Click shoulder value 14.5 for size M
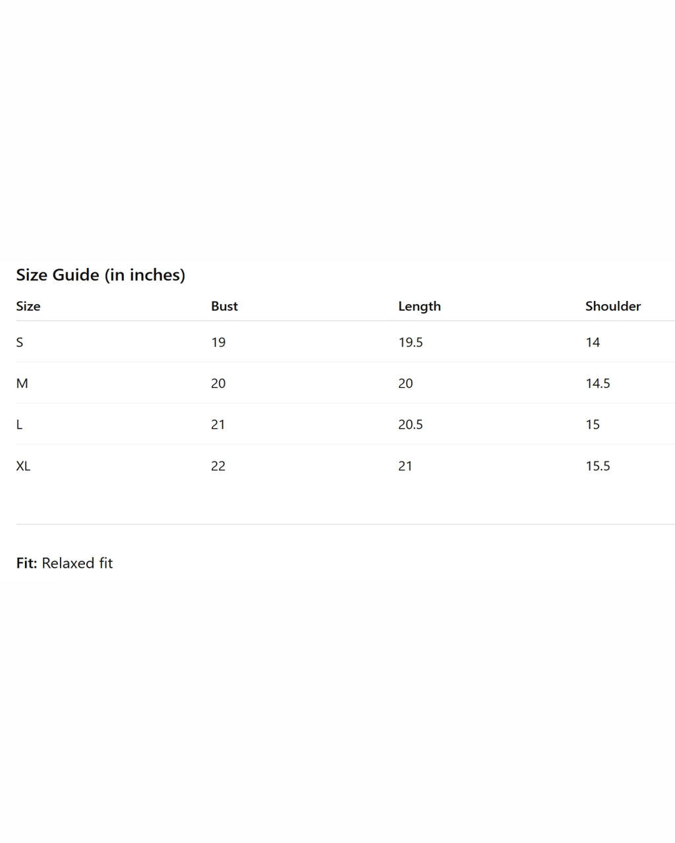The image size is (675, 843). (x=598, y=383)
